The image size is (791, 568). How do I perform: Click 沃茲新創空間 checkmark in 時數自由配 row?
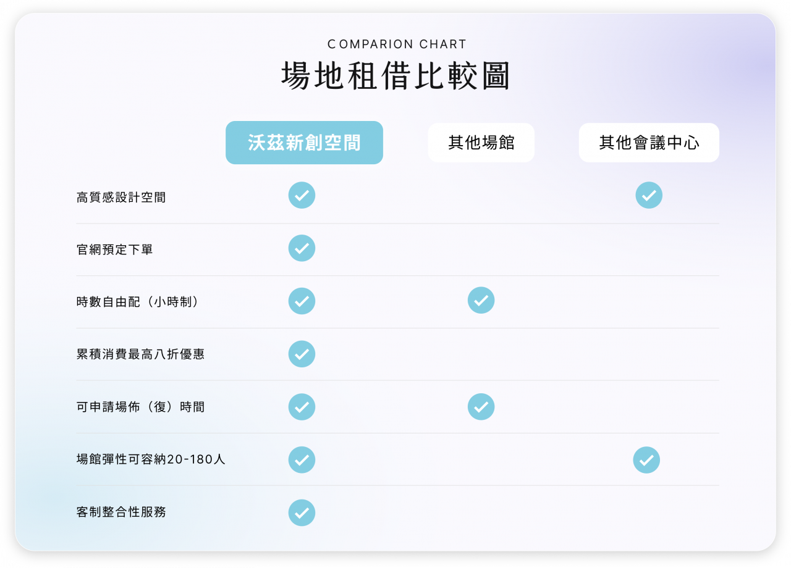302,301
